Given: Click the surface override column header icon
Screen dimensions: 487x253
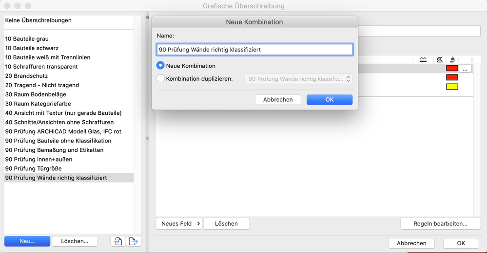Looking at the screenshot, I should [x=452, y=59].
